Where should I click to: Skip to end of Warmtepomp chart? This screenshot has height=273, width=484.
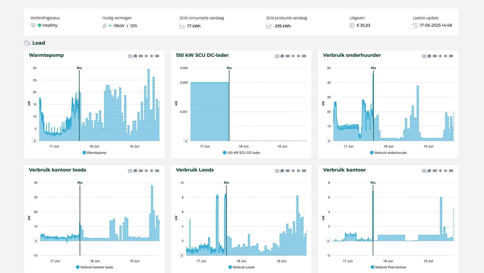pyautogui.click(x=157, y=56)
